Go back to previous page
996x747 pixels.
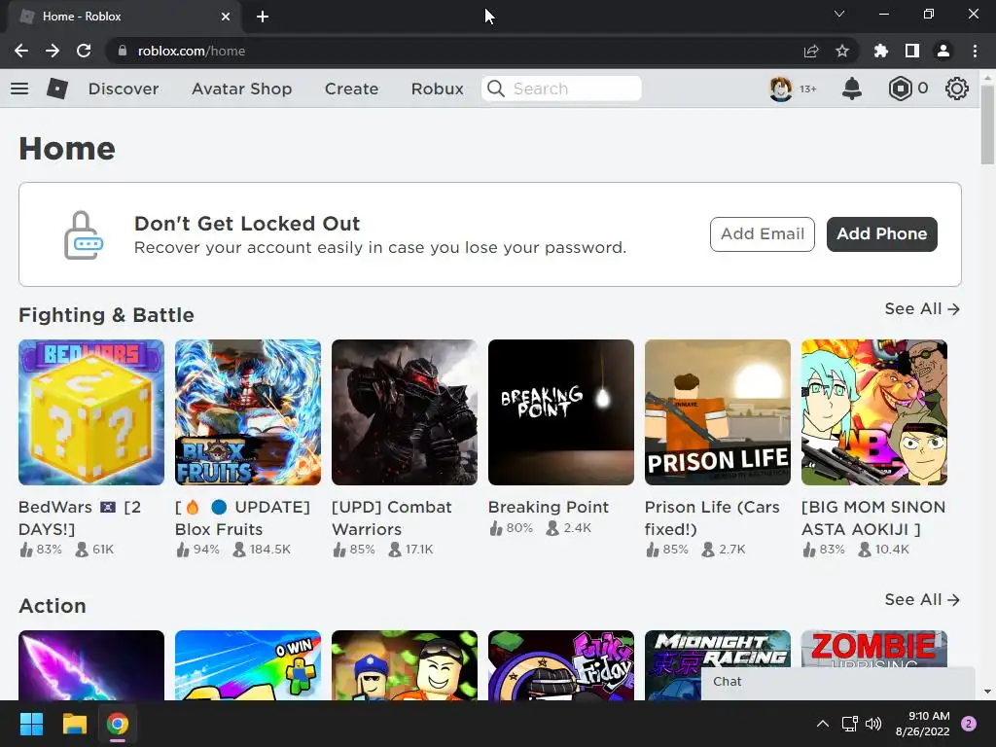21,51
